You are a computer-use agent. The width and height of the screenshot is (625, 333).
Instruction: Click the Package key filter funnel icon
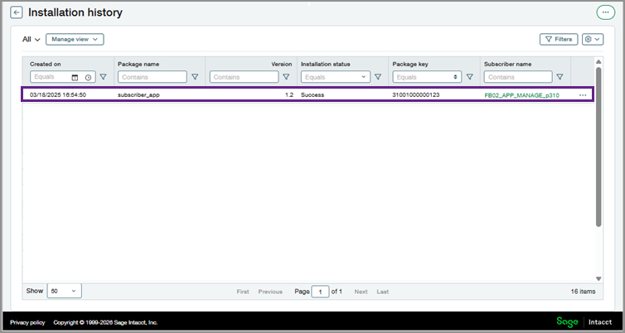point(469,77)
